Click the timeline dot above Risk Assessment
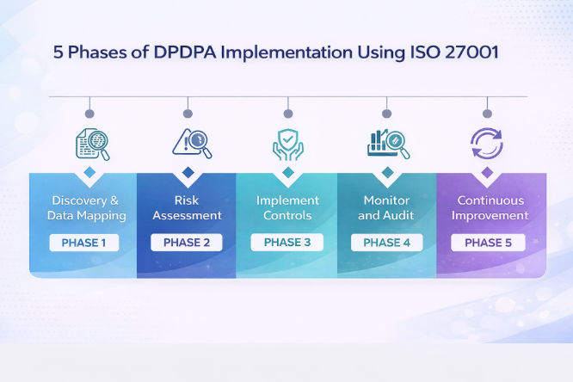Viewport: 573px width, 382px height. (188, 114)
